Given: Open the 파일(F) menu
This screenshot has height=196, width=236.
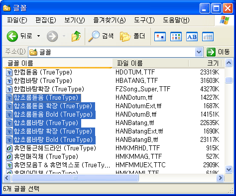Looking at the screenshot, I should [x=17, y=20].
